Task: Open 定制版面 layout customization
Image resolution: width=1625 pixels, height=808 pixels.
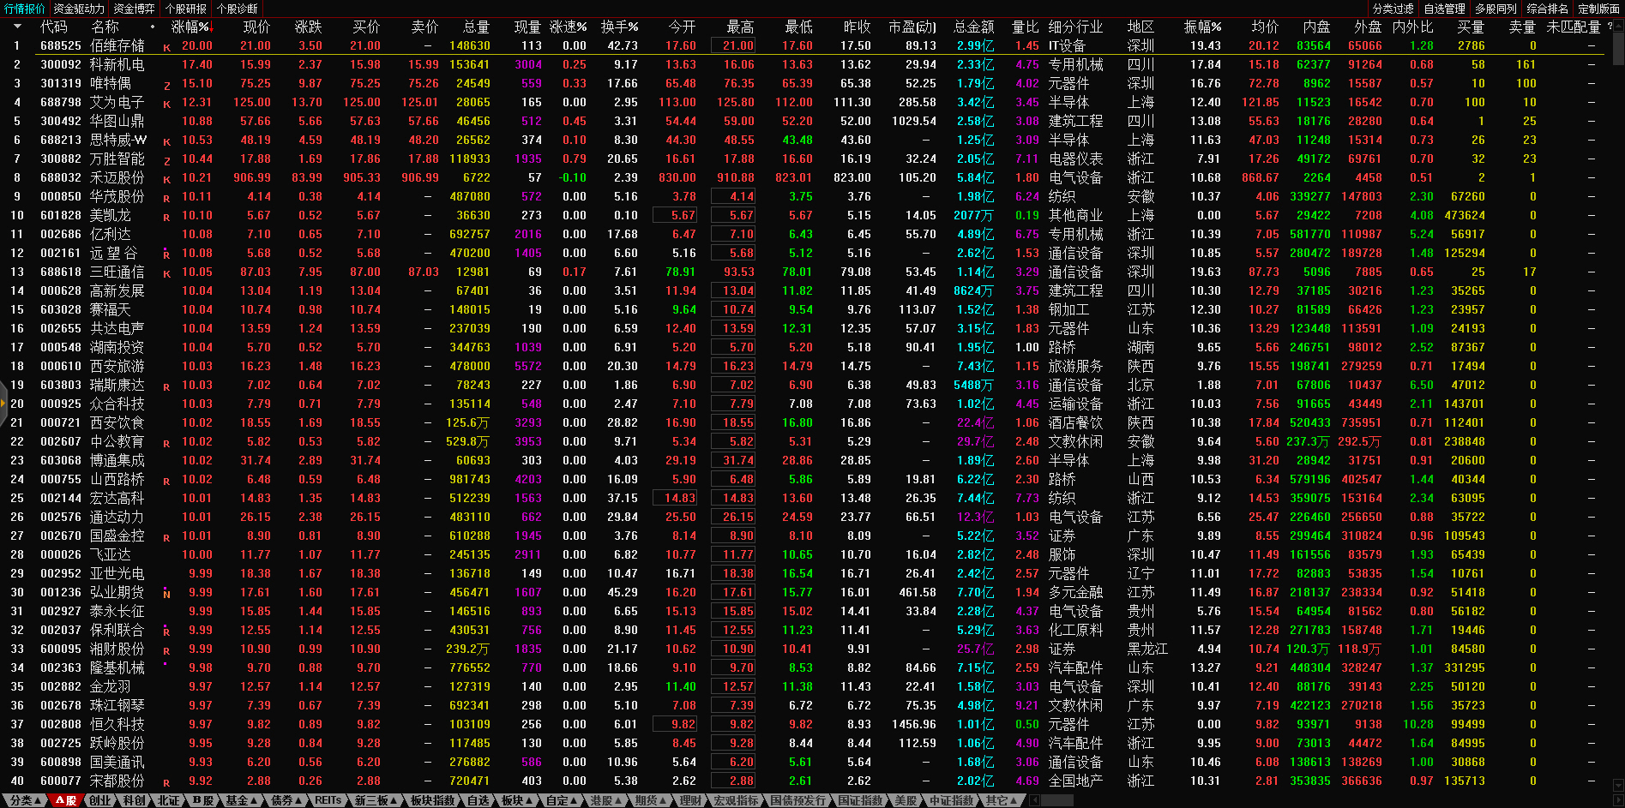Action: coord(1598,9)
